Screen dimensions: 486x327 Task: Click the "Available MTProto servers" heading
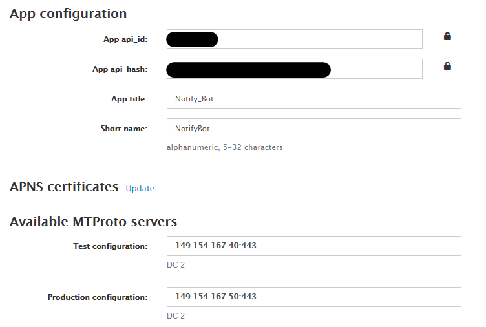[93, 222]
